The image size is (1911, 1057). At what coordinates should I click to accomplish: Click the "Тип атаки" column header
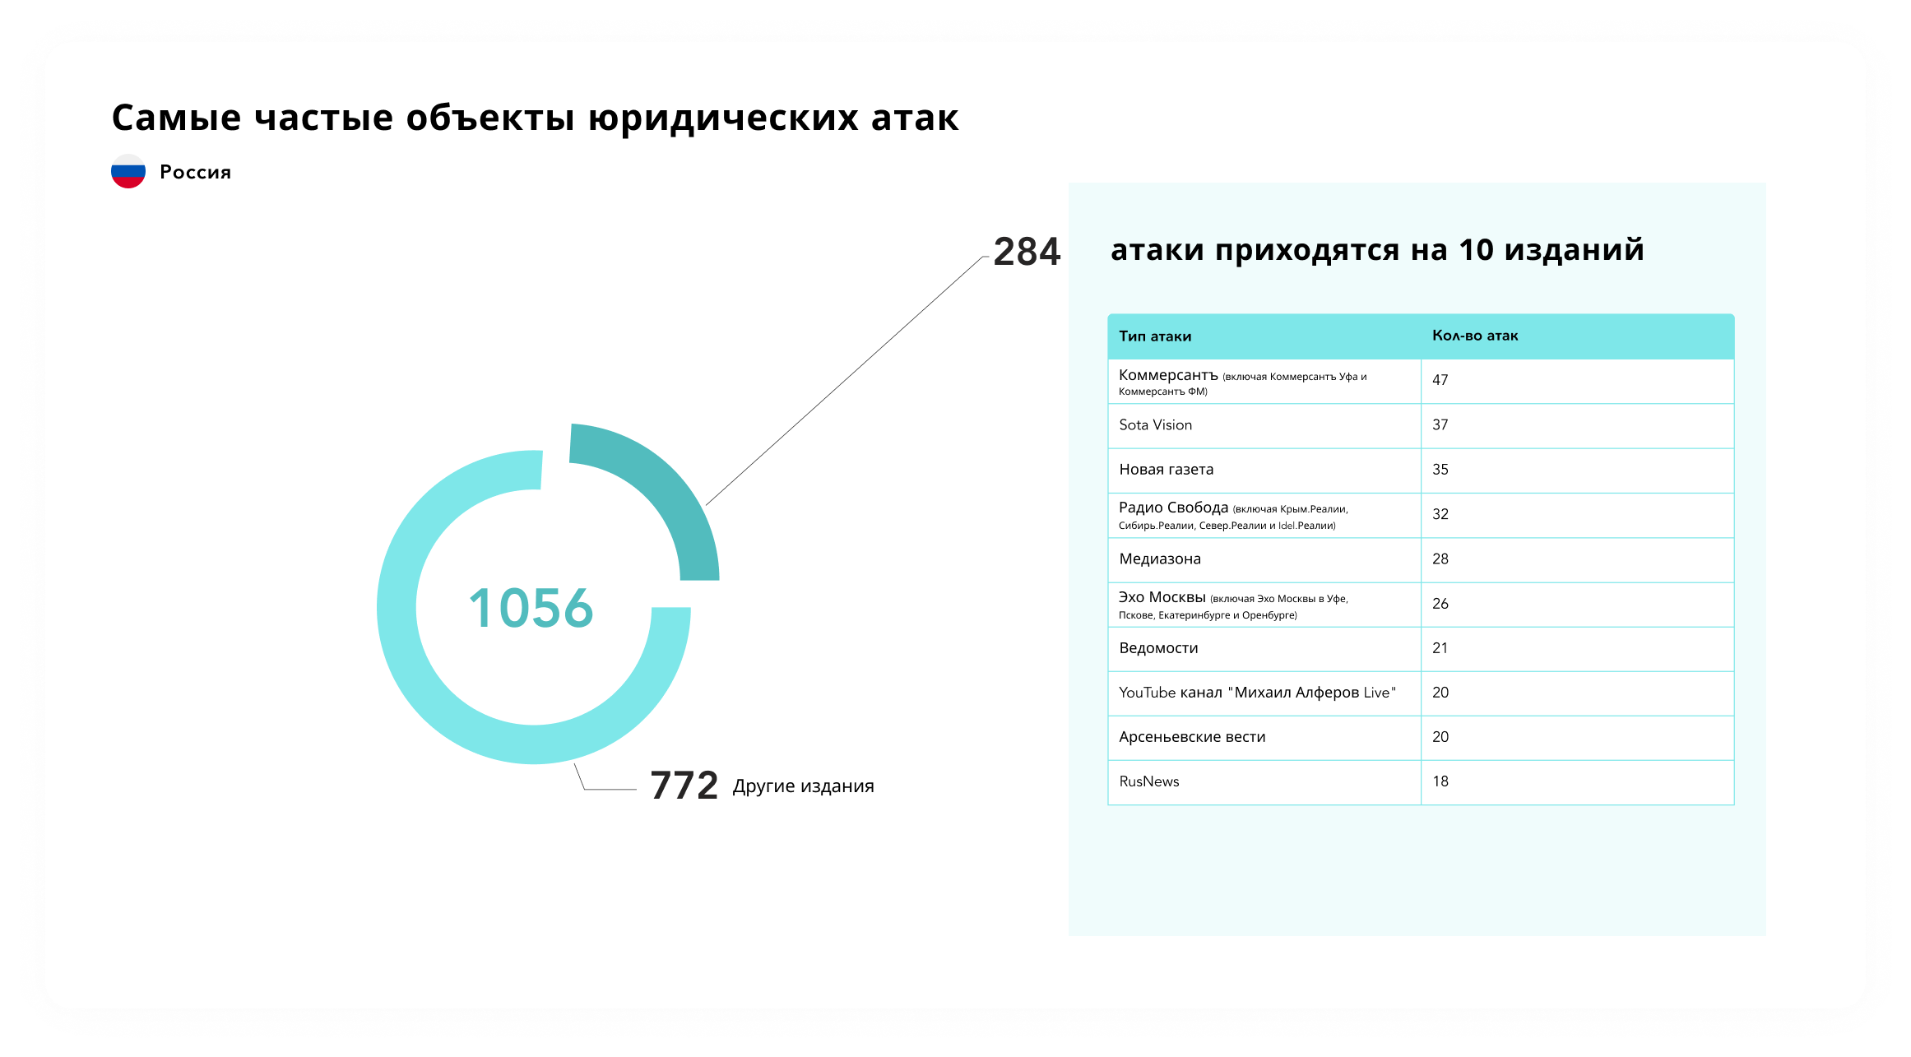coord(1155,336)
